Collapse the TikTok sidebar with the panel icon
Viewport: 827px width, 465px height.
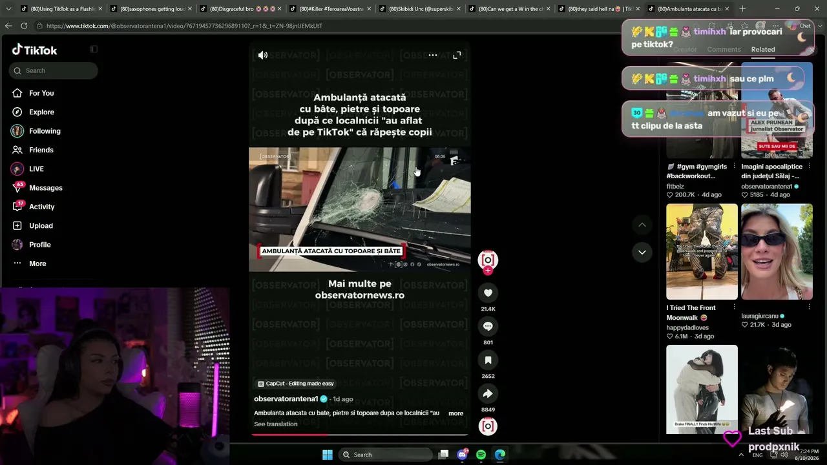click(94, 49)
